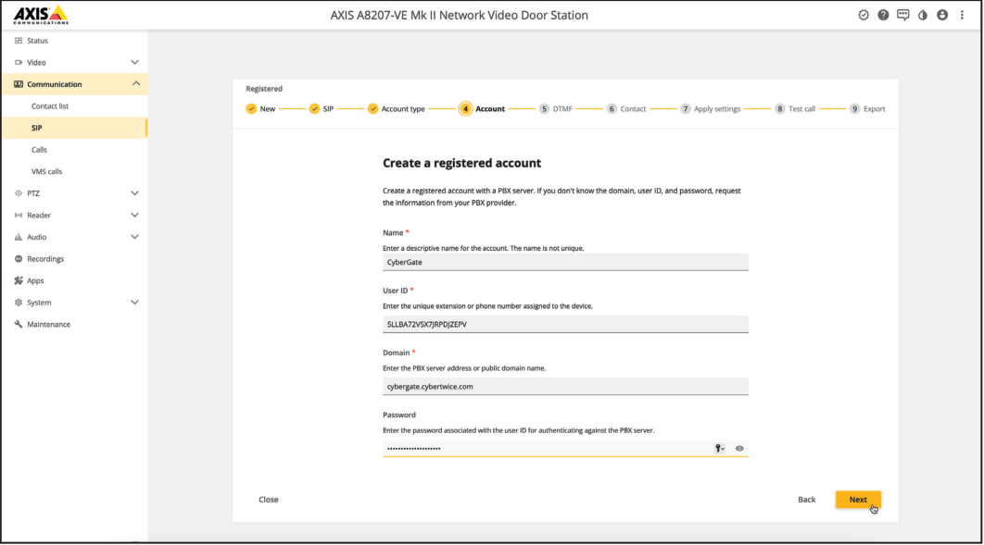984x545 pixels.
Task: Collapse the Communication section
Action: (x=135, y=83)
